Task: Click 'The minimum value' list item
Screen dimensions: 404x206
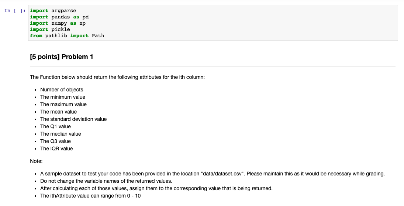Action: pos(63,97)
